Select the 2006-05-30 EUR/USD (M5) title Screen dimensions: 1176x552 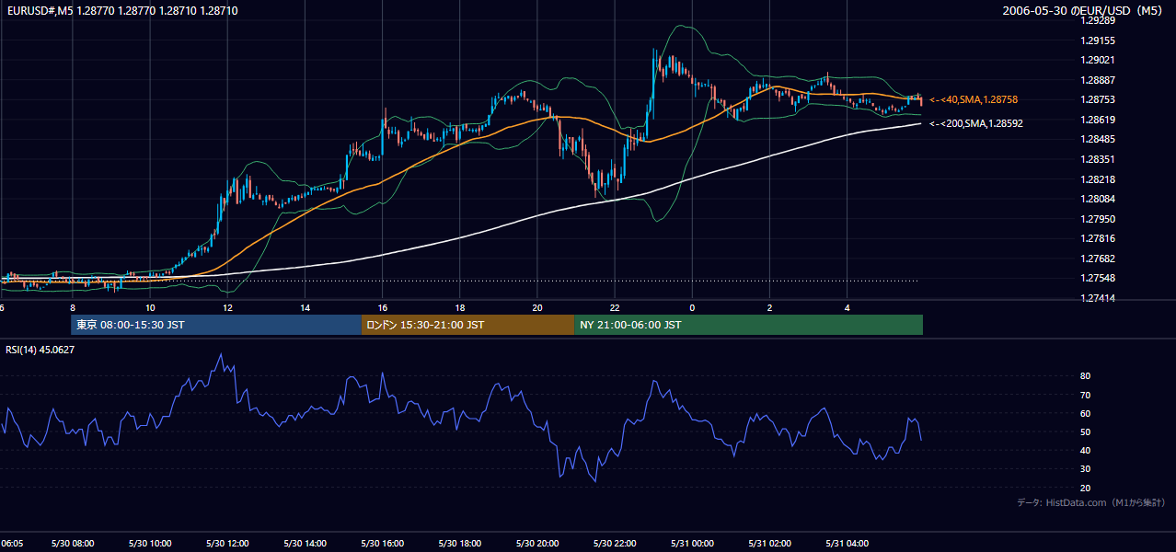(x=1083, y=11)
